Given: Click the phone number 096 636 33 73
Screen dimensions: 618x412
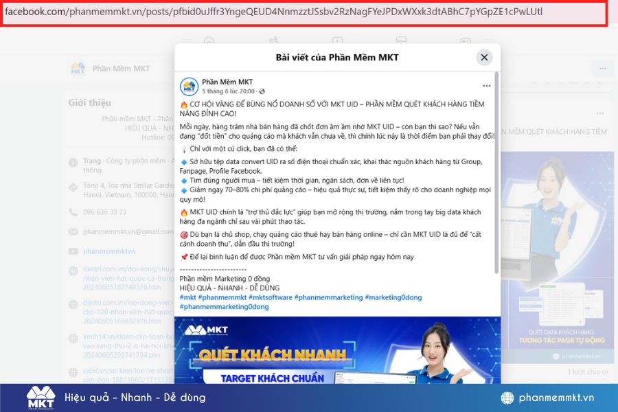Looking at the screenshot, I should pos(104,212).
